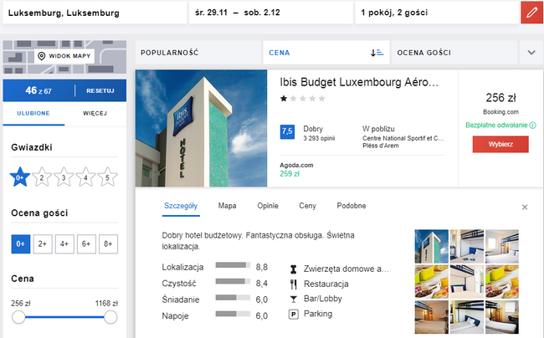Image resolution: width=544 pixels, height=338 pixels.
Task: Click the map pin icon in Widok Mapy
Action: click(42, 56)
